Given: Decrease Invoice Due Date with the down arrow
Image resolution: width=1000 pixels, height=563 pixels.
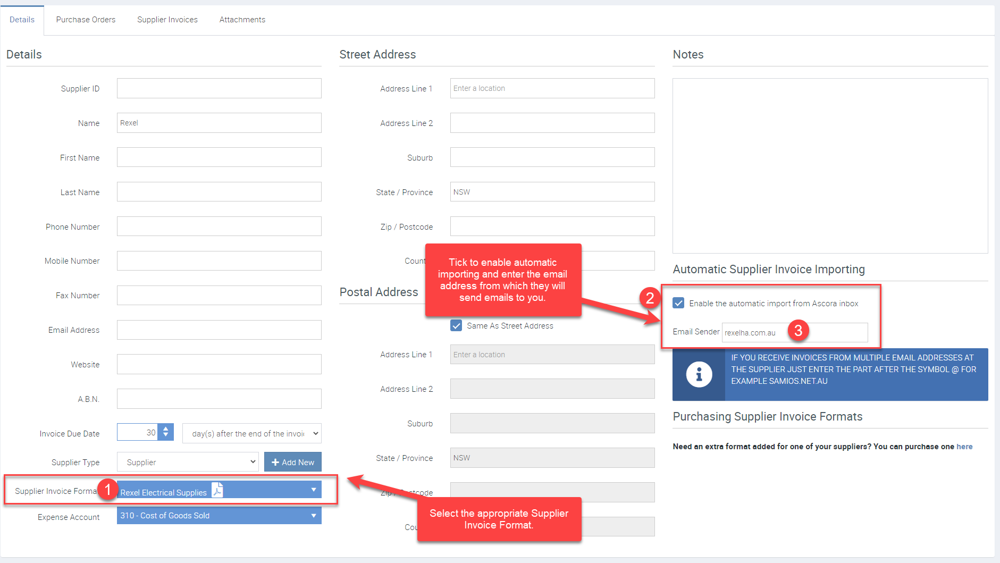Looking at the screenshot, I should (x=166, y=436).
